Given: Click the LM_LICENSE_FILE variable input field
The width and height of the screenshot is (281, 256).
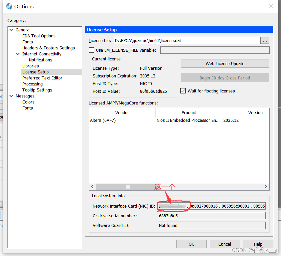Looking at the screenshot, I should coord(215,50).
